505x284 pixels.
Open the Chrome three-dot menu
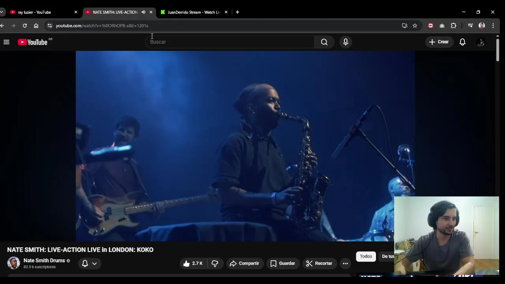click(x=493, y=26)
